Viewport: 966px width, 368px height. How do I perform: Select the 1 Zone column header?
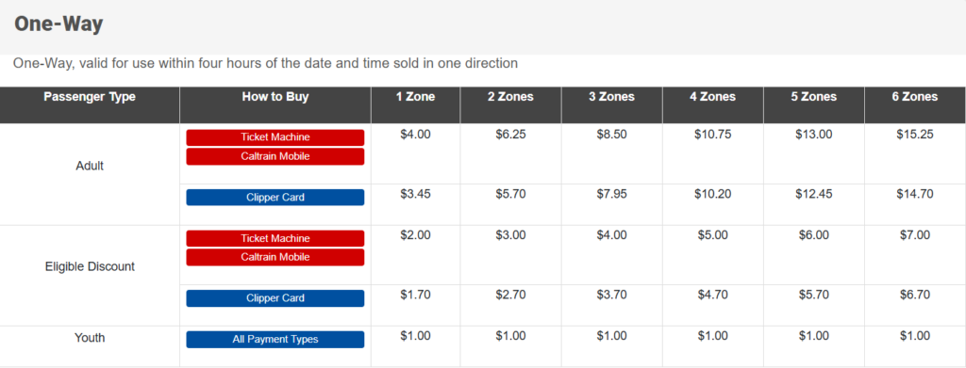[x=415, y=97]
